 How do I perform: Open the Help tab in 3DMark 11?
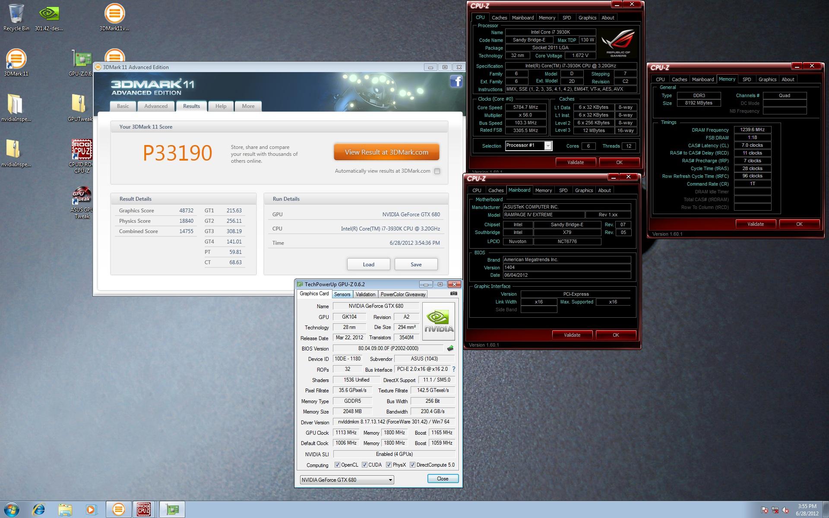(221, 106)
